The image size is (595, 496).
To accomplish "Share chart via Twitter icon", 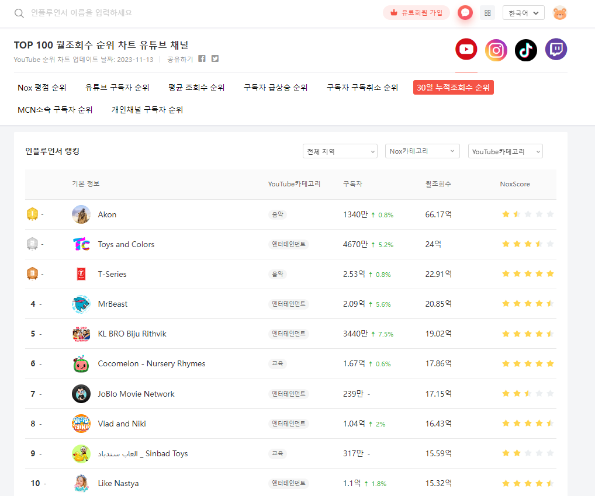I will click(x=215, y=59).
